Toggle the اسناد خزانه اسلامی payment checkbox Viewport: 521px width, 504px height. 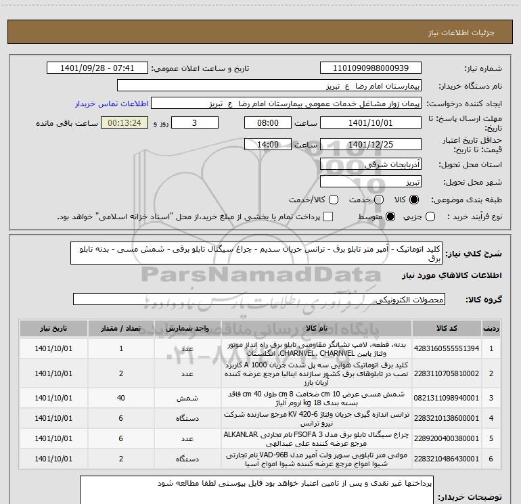tap(328, 216)
